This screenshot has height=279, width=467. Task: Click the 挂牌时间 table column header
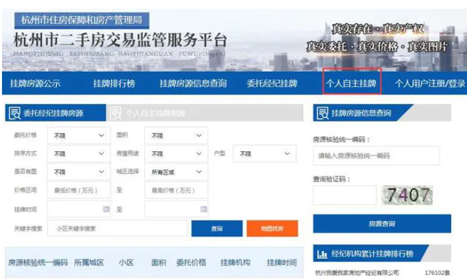pyautogui.click(x=282, y=262)
